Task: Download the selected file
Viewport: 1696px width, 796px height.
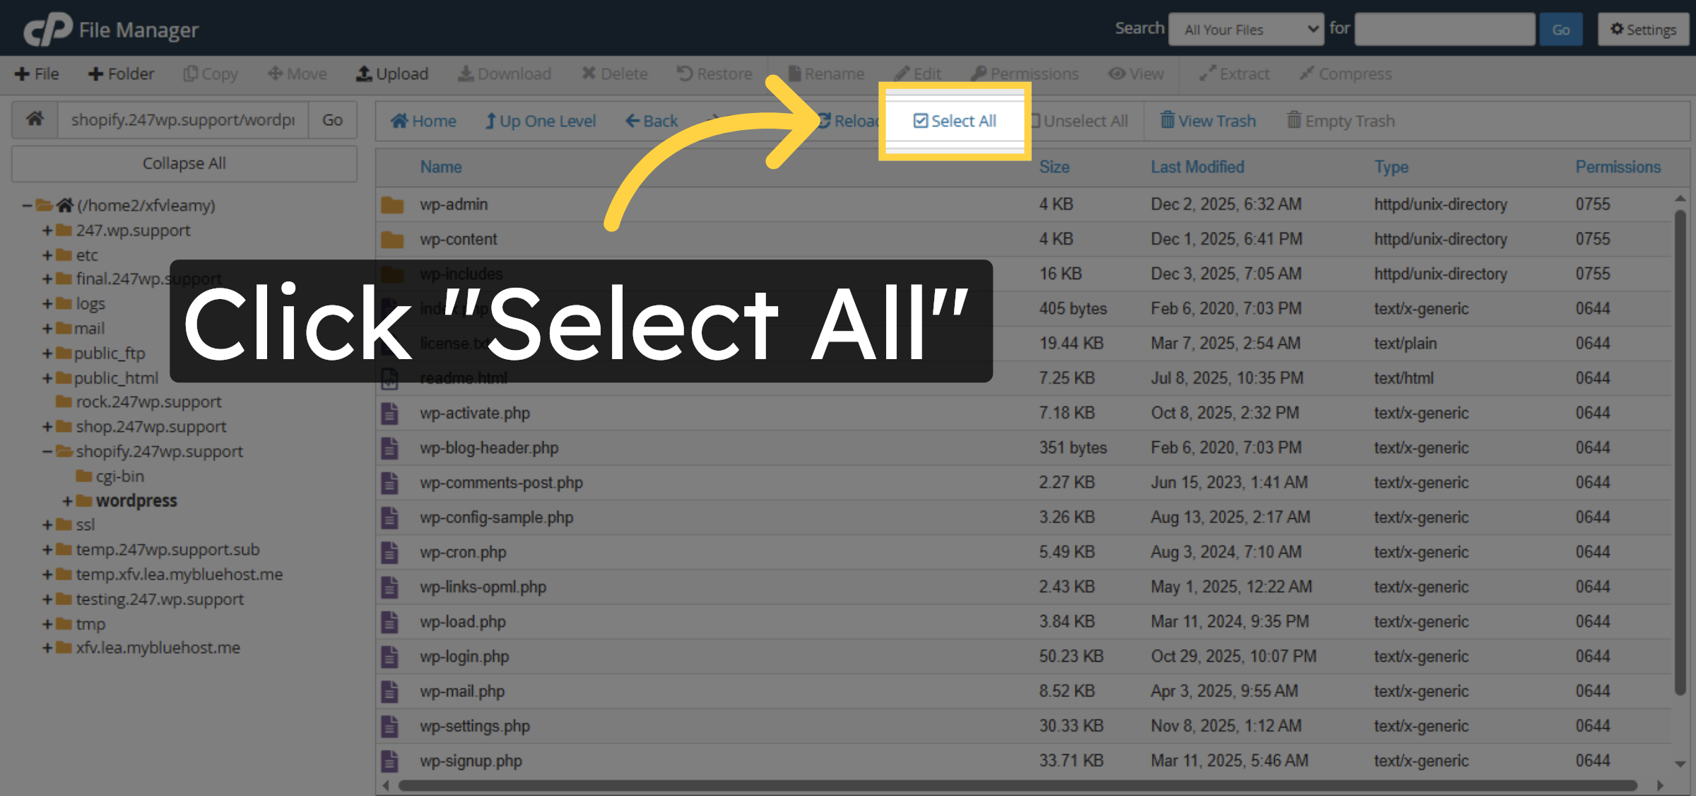Action: [x=505, y=74]
